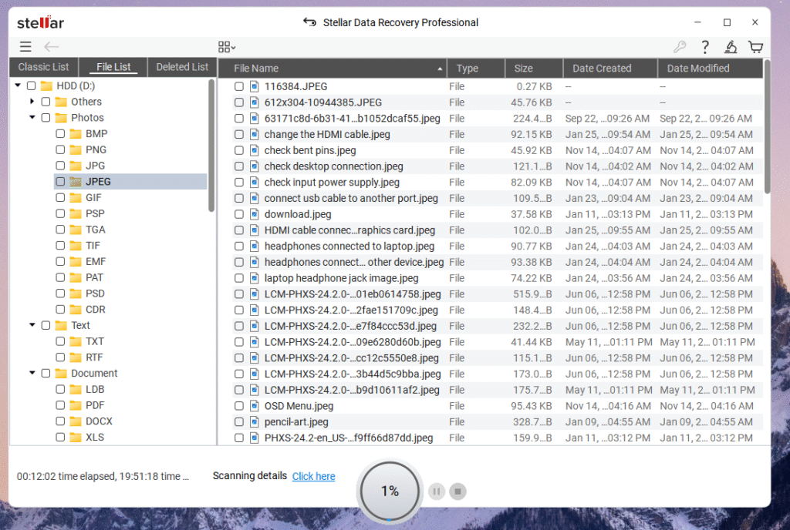This screenshot has height=530, width=790.
Task: Select the checkbox next to download.jpeg
Action: tap(238, 214)
